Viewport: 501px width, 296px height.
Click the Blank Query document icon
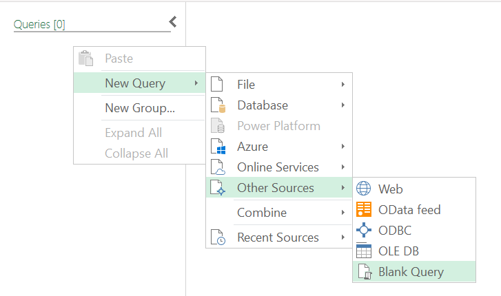(365, 272)
